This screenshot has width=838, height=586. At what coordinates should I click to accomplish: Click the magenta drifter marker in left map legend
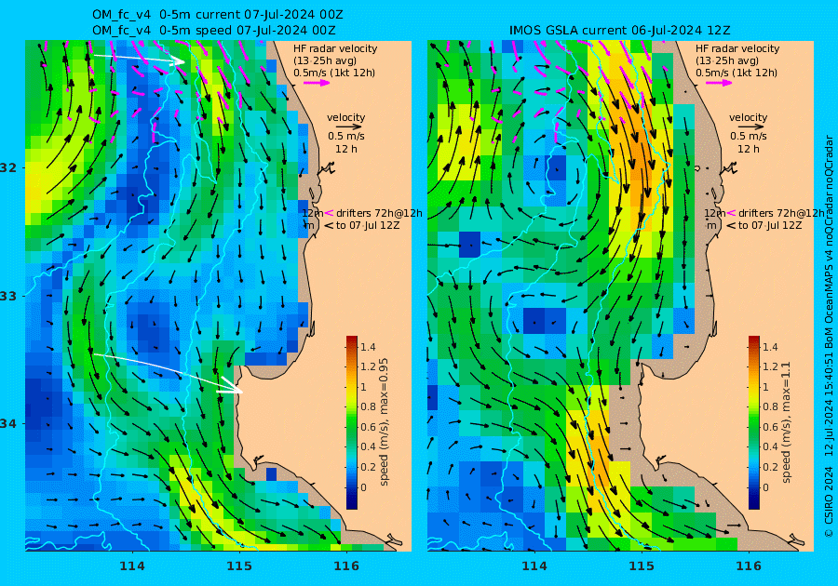330,213
